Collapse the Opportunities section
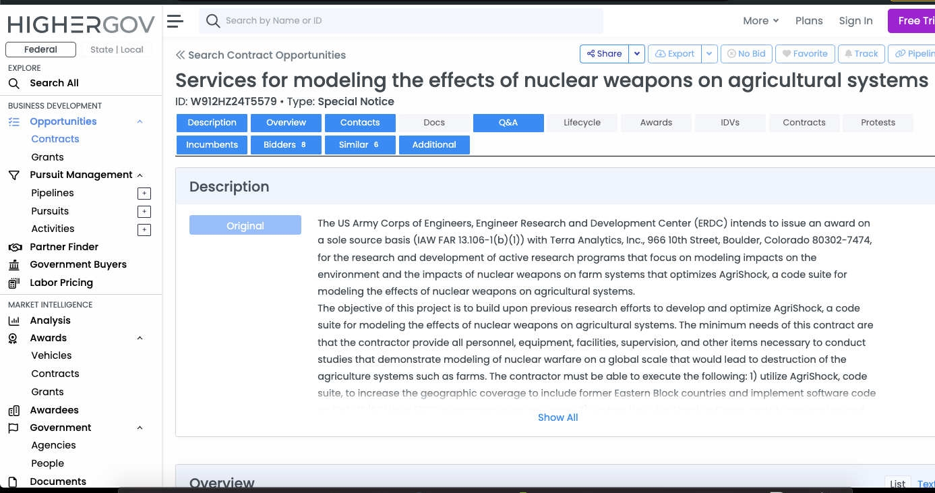 pyautogui.click(x=140, y=122)
